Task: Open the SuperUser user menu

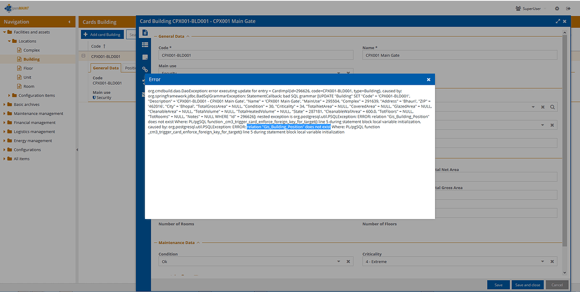Action: pyautogui.click(x=530, y=8)
